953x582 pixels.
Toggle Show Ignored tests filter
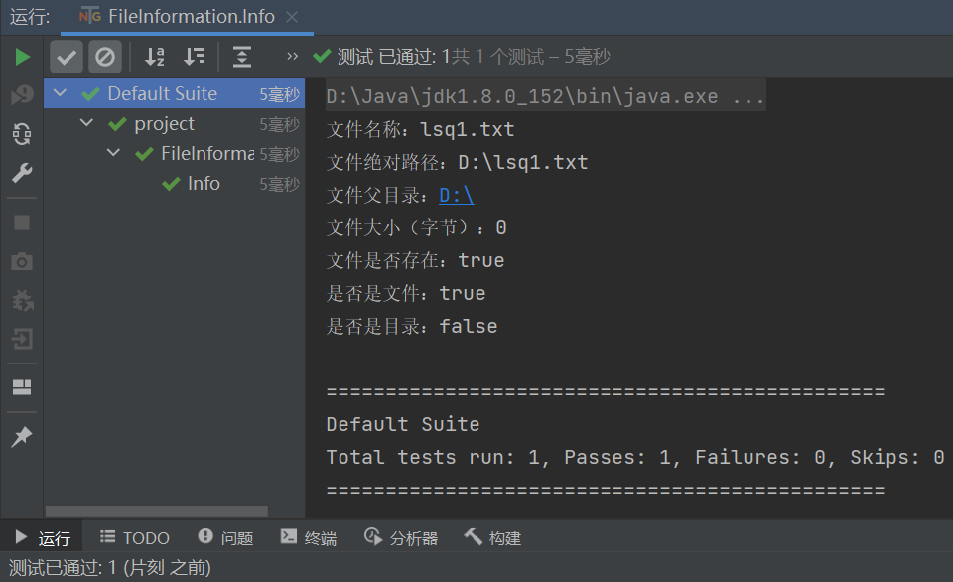104,57
